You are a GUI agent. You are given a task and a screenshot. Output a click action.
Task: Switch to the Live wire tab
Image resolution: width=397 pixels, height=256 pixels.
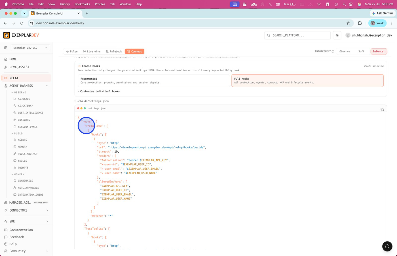click(92, 52)
